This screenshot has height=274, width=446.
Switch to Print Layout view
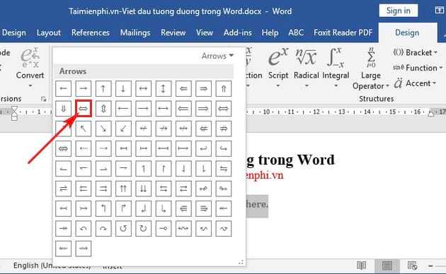(x=387, y=266)
